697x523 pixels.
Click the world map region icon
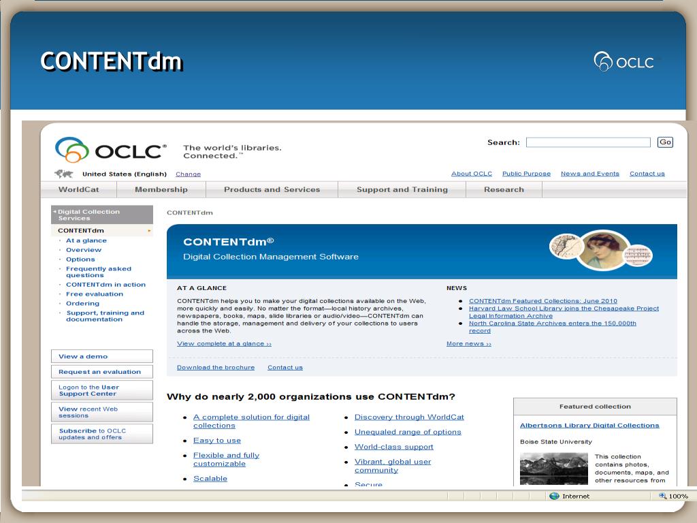[x=64, y=174]
